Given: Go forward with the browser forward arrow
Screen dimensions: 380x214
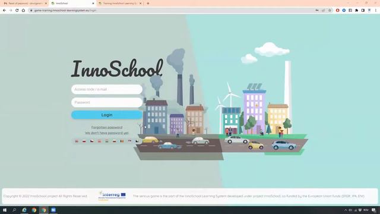Looking at the screenshot, I should pyautogui.click(x=11, y=11).
